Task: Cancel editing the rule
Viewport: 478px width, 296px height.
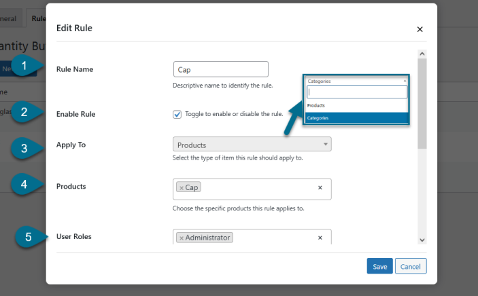Action: click(x=411, y=266)
